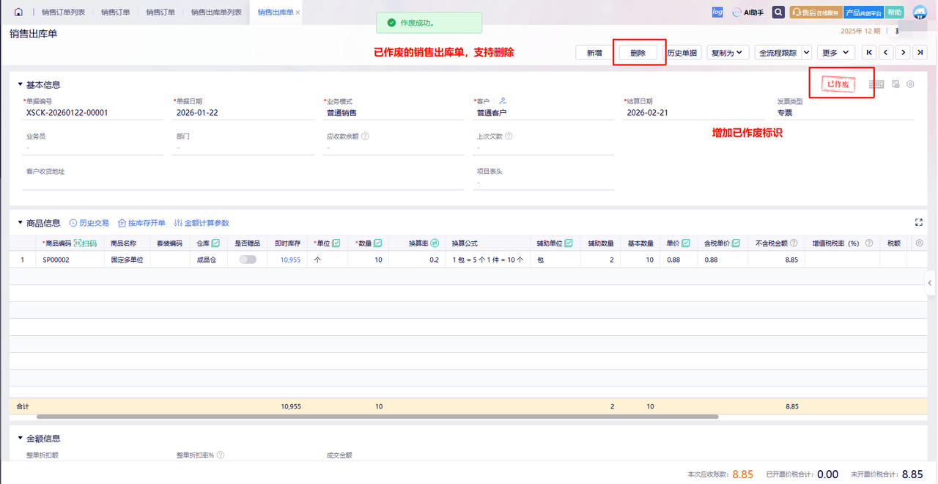Open the goods table column settings gear
This screenshot has width=938, height=484.
click(x=920, y=243)
